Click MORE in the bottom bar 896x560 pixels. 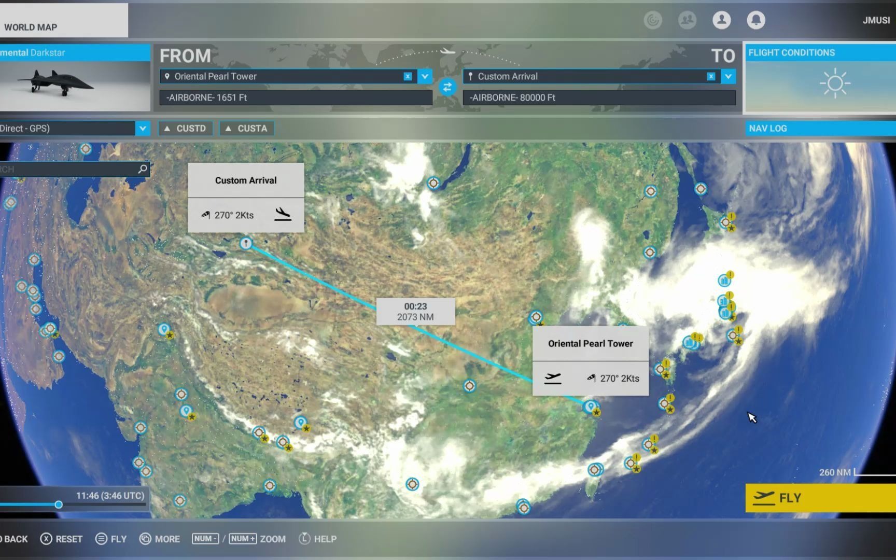[x=160, y=539]
